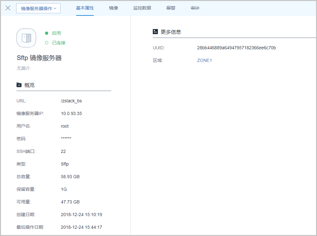The width and height of the screenshot is (317, 236).
Task: Click the 概览 section icon
Action: pos(19,85)
